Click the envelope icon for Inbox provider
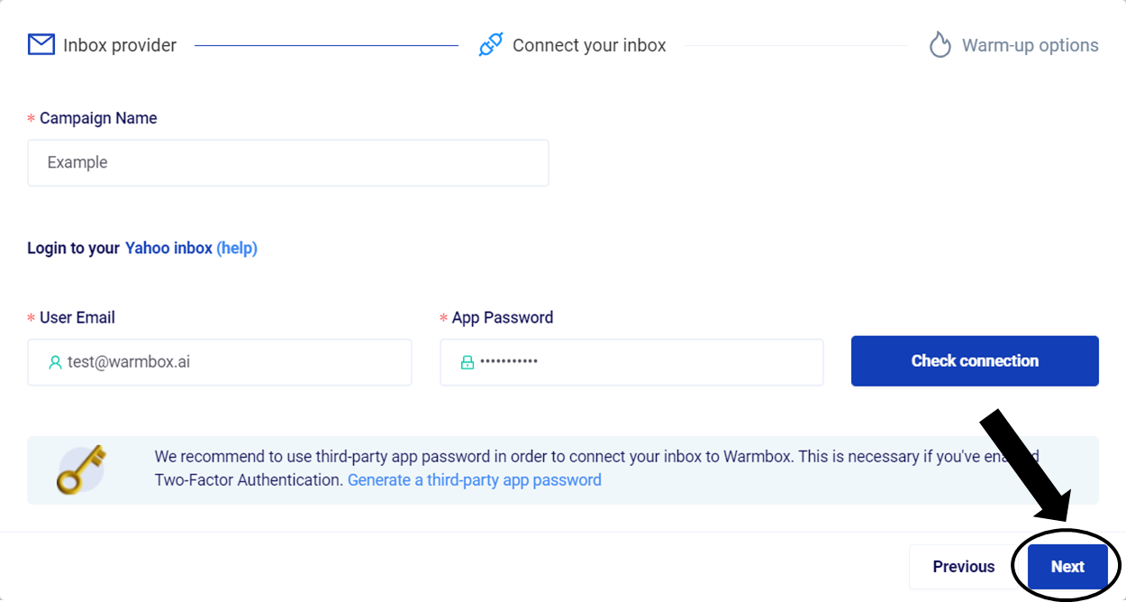1126x602 pixels. [x=41, y=44]
